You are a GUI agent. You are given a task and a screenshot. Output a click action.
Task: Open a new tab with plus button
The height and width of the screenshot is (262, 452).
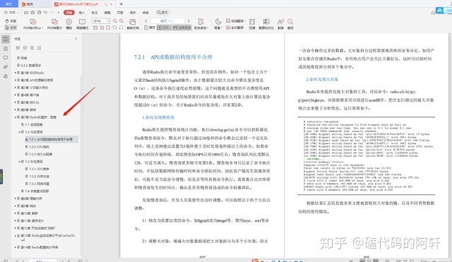tap(121, 4)
